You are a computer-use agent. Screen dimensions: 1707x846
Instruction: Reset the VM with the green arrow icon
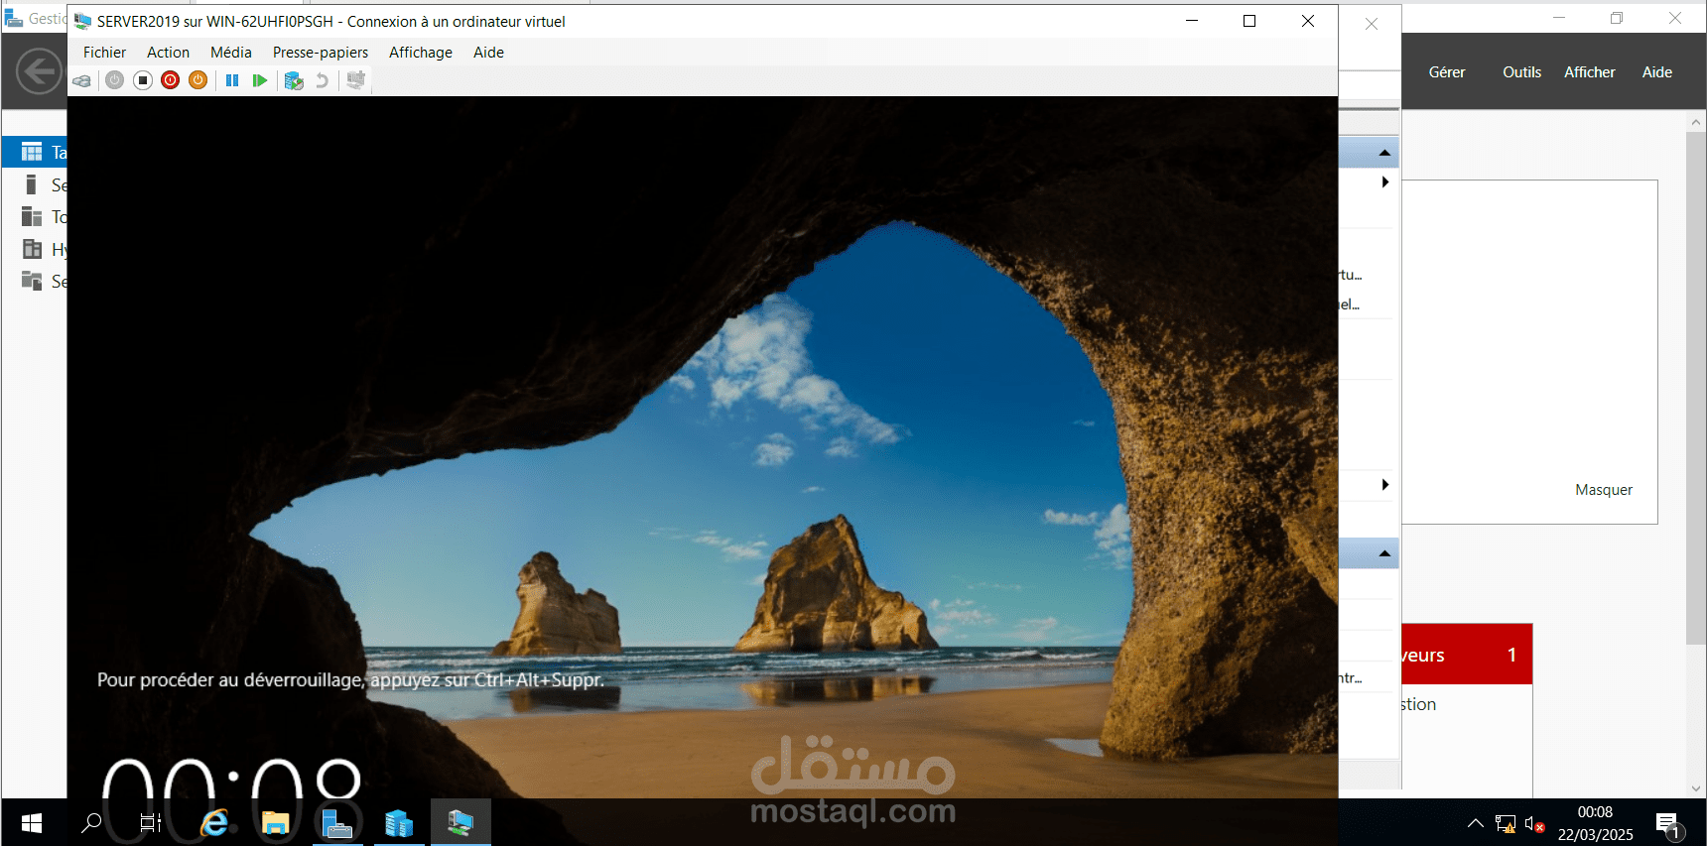tap(260, 80)
